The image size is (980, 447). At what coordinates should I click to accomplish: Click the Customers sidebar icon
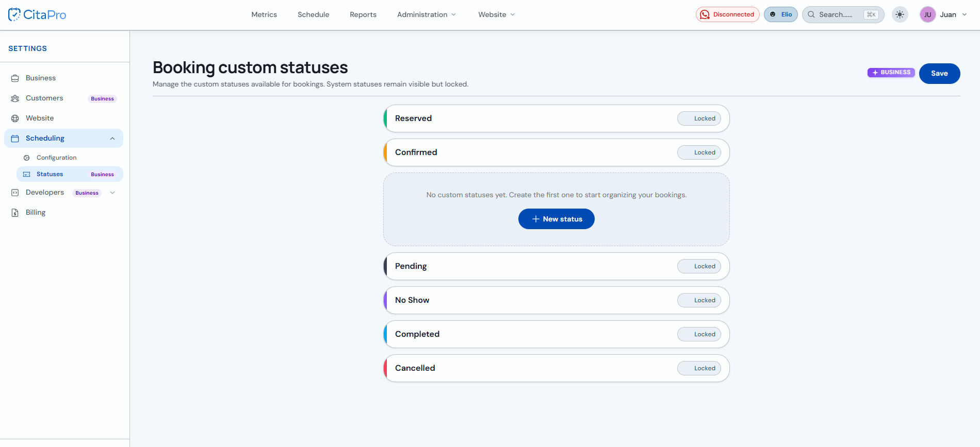pos(15,98)
